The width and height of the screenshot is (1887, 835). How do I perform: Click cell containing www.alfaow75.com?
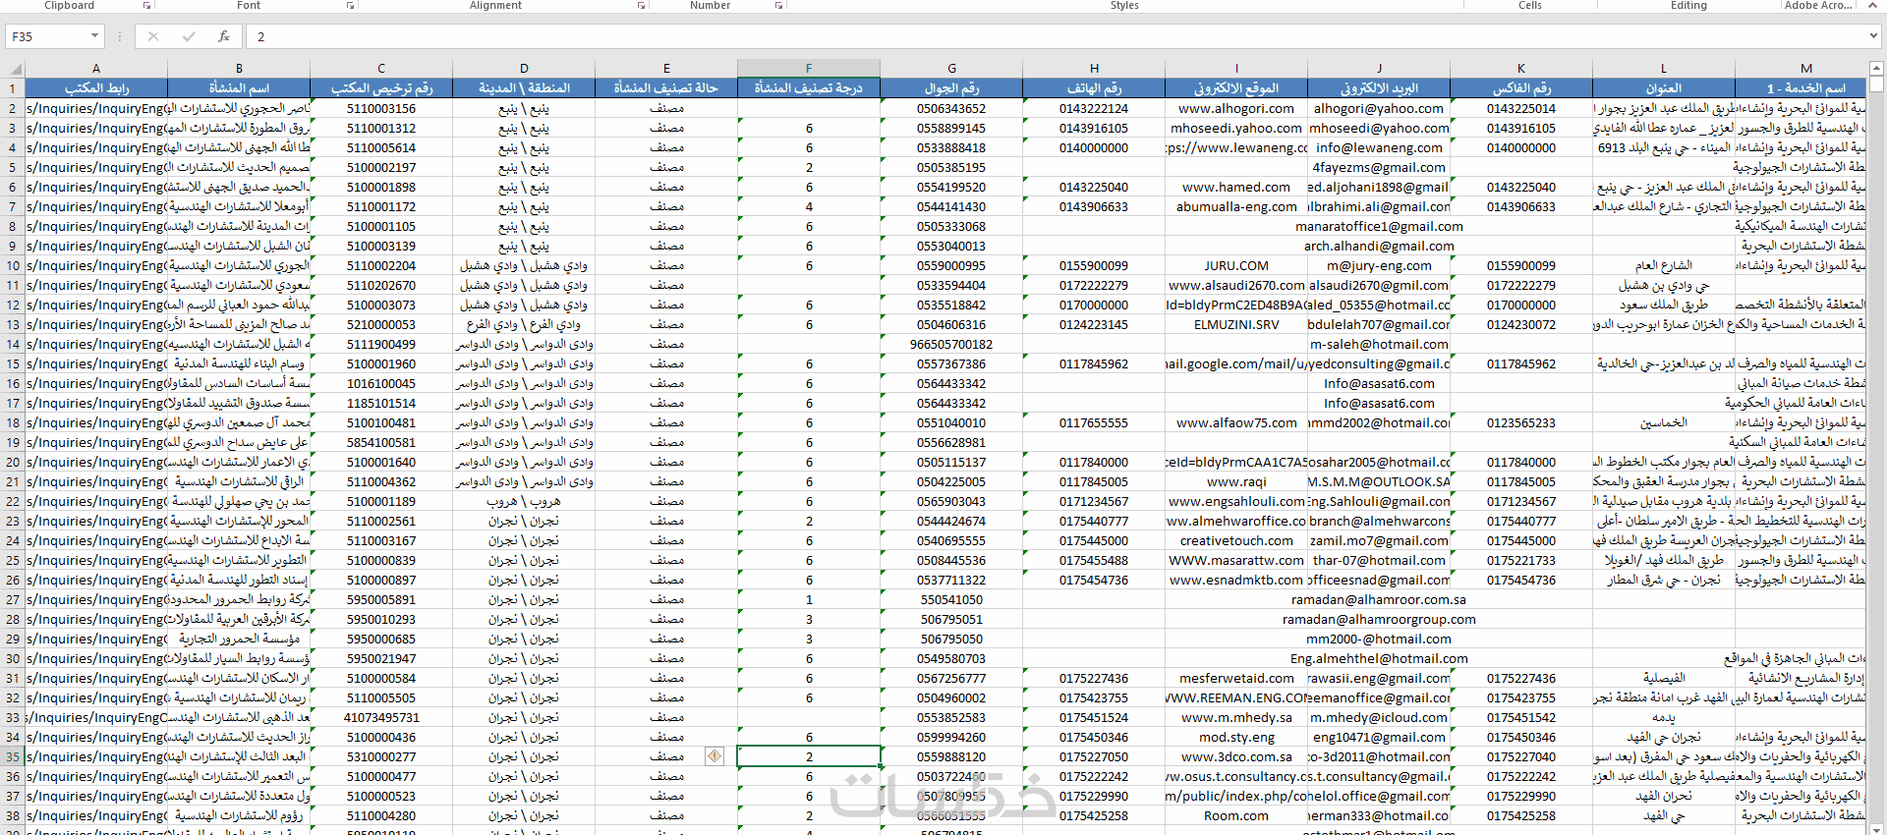[1236, 422]
